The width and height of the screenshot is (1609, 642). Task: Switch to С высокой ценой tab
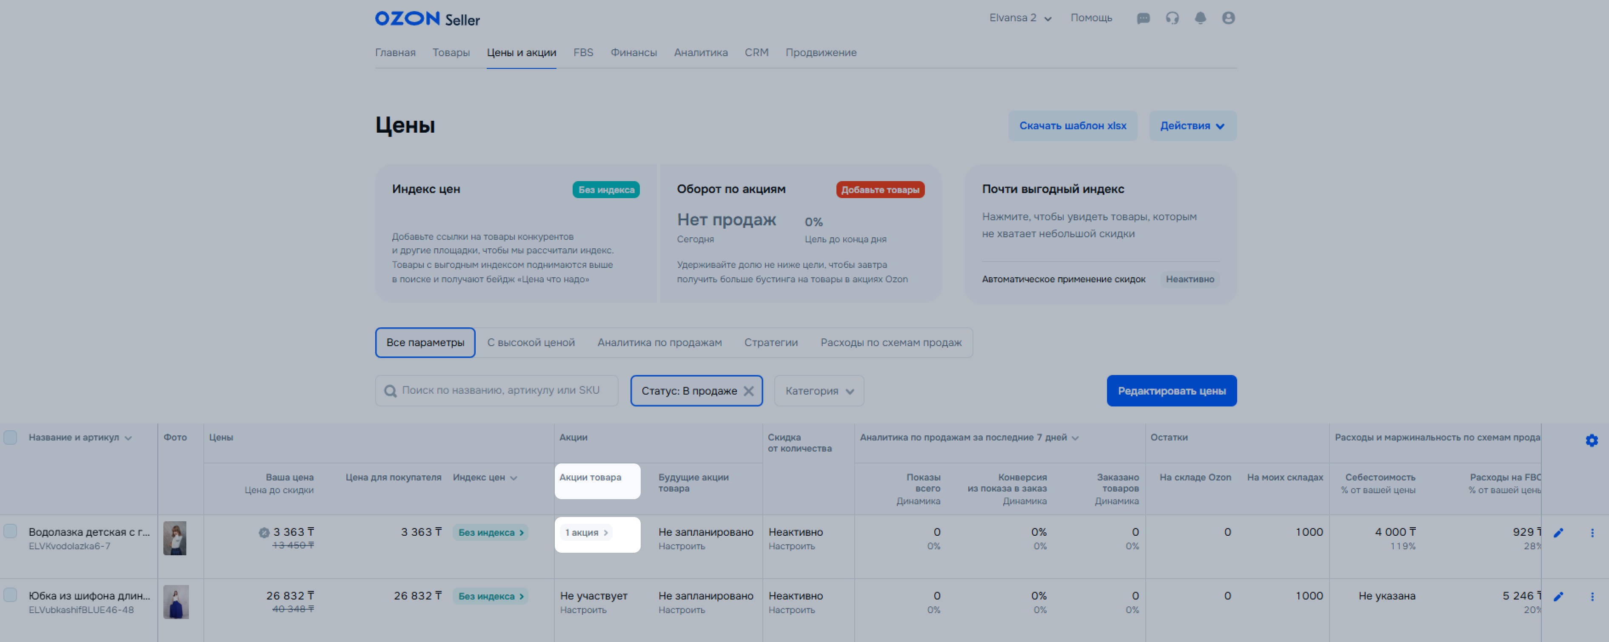(531, 343)
